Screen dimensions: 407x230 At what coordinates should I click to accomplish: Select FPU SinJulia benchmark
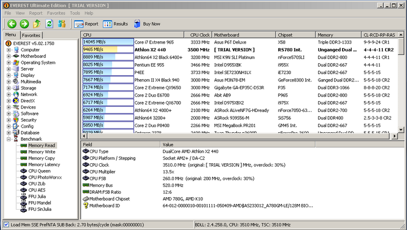[x=40, y=209]
